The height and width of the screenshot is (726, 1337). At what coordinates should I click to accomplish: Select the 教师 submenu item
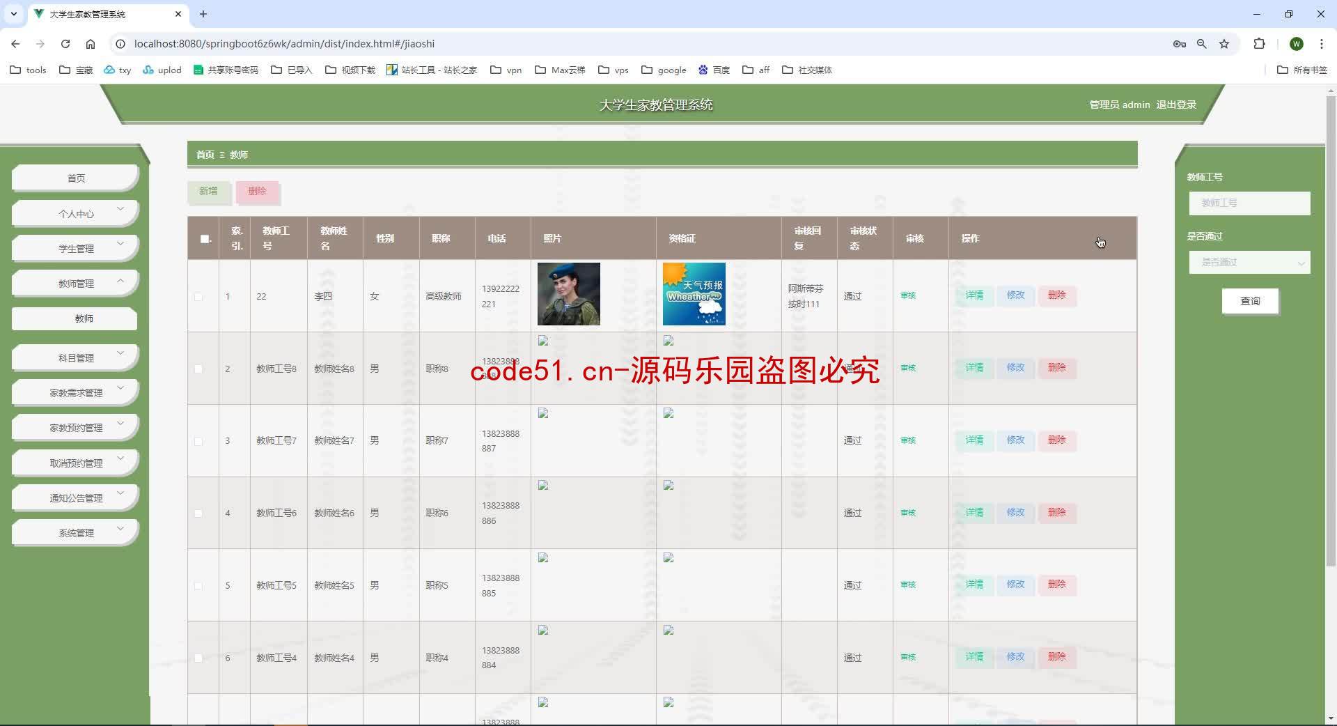[x=75, y=318]
